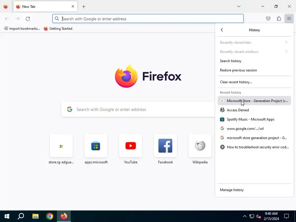The height and width of the screenshot is (222, 296).
Task: Launch File Explorer from taskbar
Action: [x=35, y=216]
